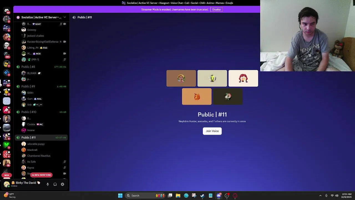Click the NEW unread servers pill
The width and height of the screenshot is (355, 200).
(7, 175)
